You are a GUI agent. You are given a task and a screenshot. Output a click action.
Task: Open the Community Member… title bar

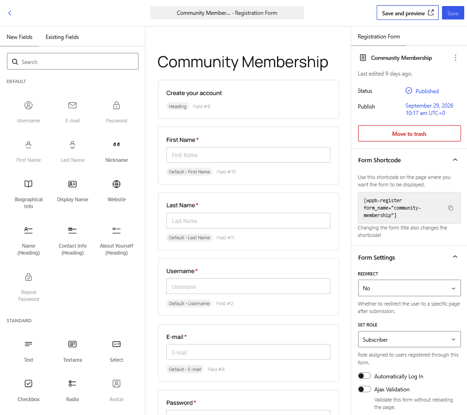(227, 13)
